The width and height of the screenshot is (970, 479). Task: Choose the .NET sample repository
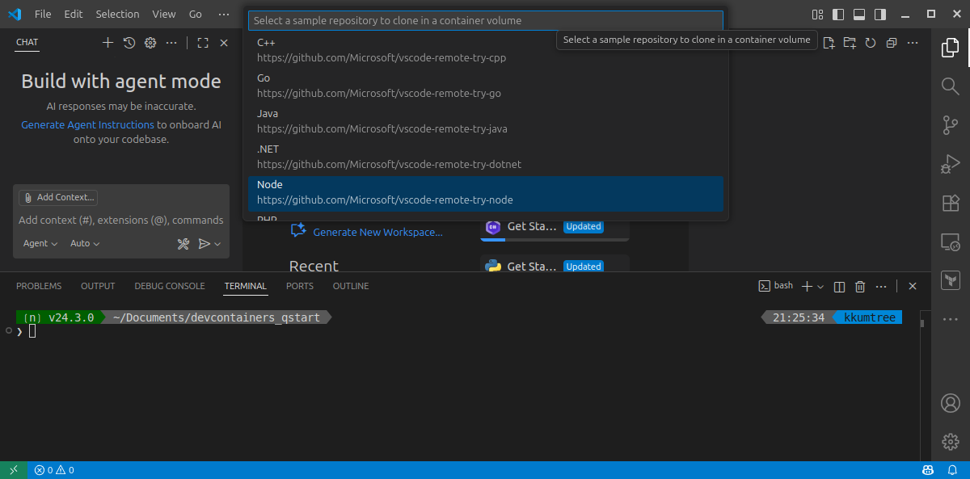[486, 157]
